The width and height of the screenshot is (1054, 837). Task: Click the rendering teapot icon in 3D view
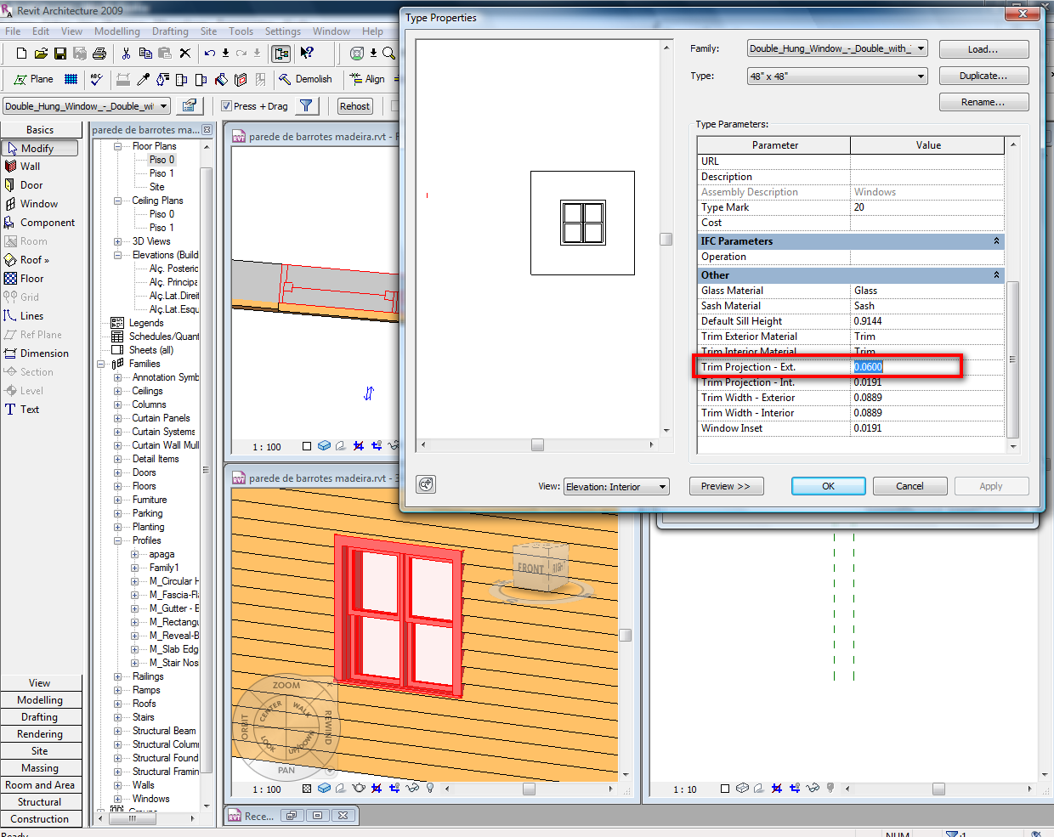point(358,788)
